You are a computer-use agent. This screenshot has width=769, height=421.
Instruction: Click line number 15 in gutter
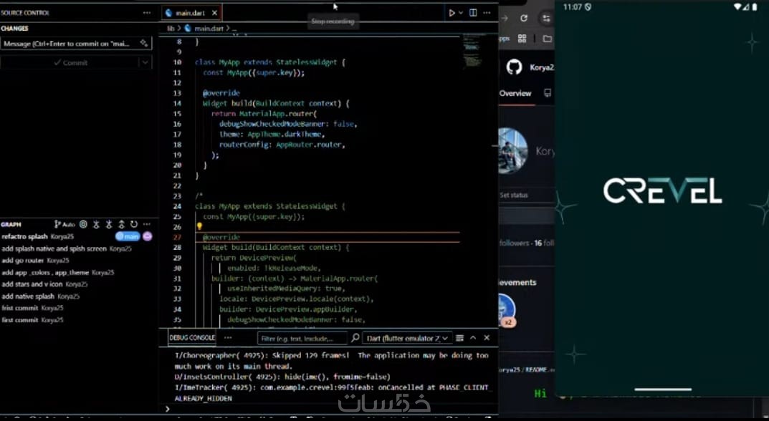177,114
